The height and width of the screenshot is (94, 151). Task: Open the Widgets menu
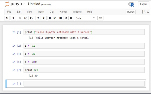[77, 12]
